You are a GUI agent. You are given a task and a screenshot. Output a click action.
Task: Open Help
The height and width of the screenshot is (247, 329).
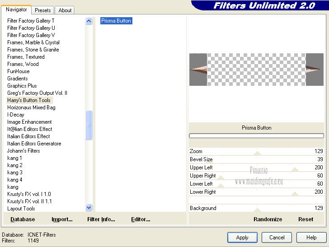click(311, 238)
